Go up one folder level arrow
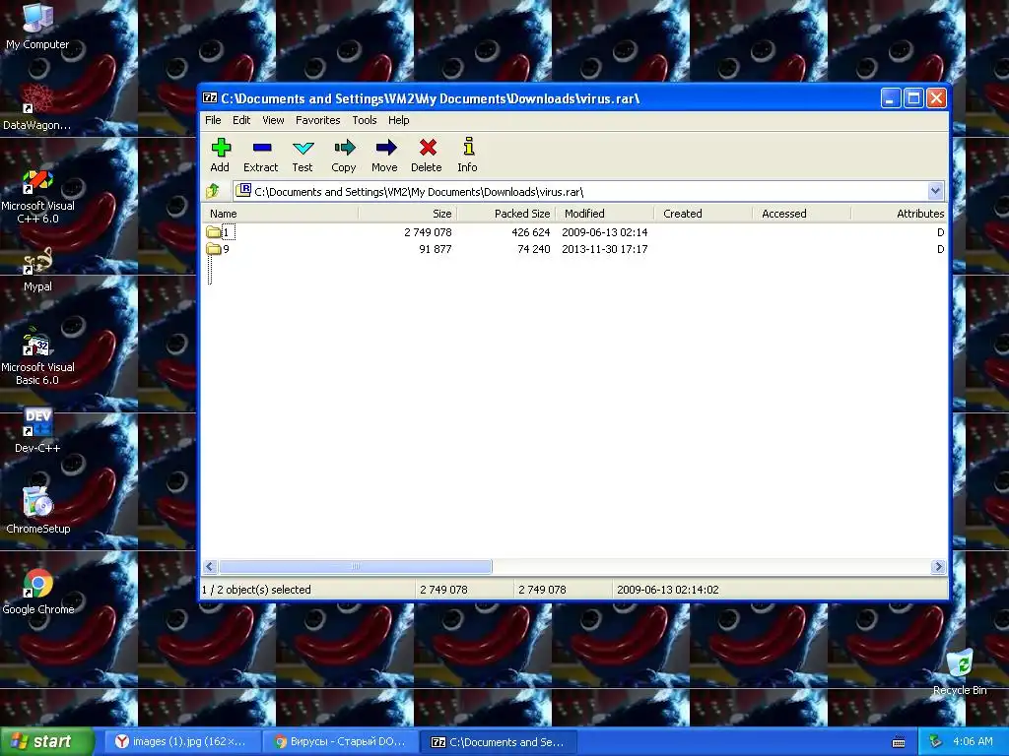 click(213, 191)
